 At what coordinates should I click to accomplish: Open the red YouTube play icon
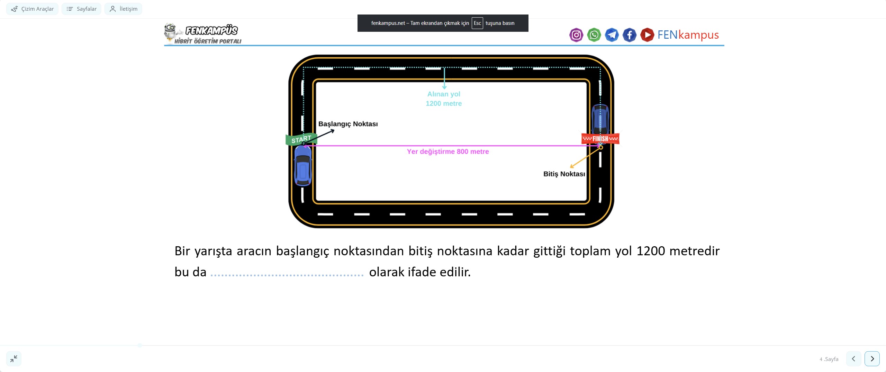tap(647, 35)
